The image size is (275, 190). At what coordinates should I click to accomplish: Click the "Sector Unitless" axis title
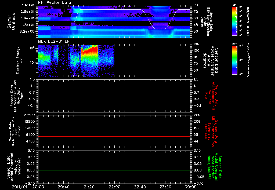pyautogui.click(x=11, y=21)
